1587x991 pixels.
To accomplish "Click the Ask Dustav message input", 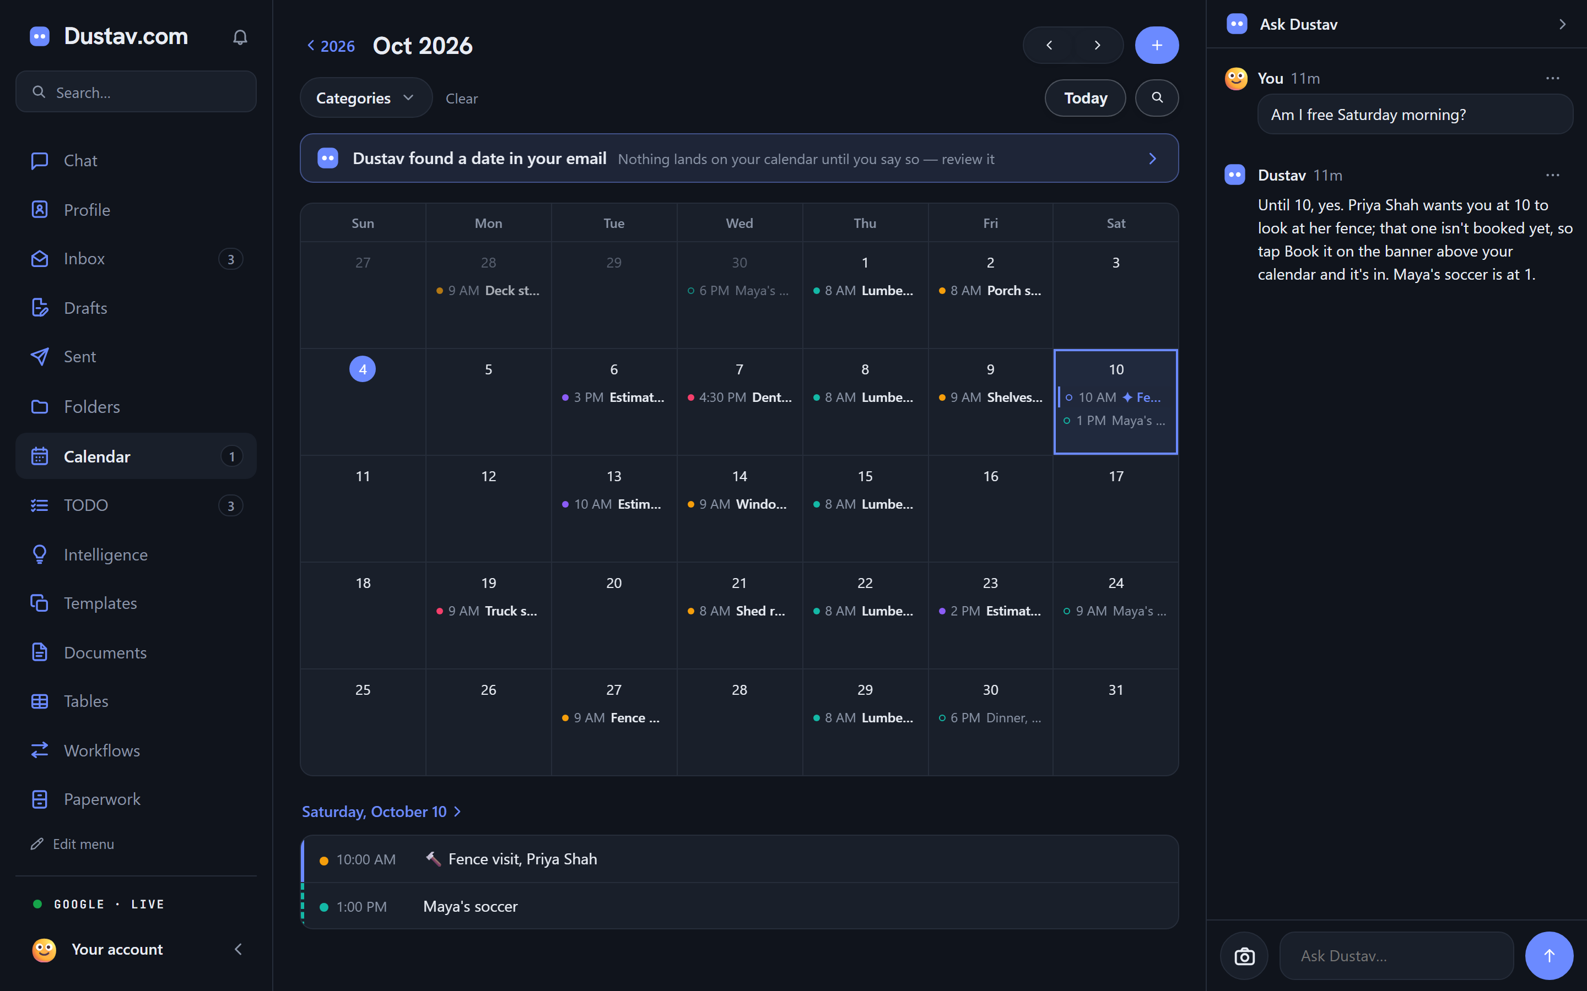I will (x=1396, y=956).
